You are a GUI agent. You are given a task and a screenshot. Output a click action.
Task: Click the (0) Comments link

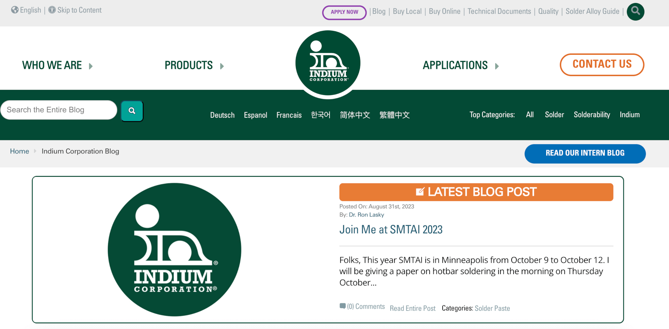366,306
